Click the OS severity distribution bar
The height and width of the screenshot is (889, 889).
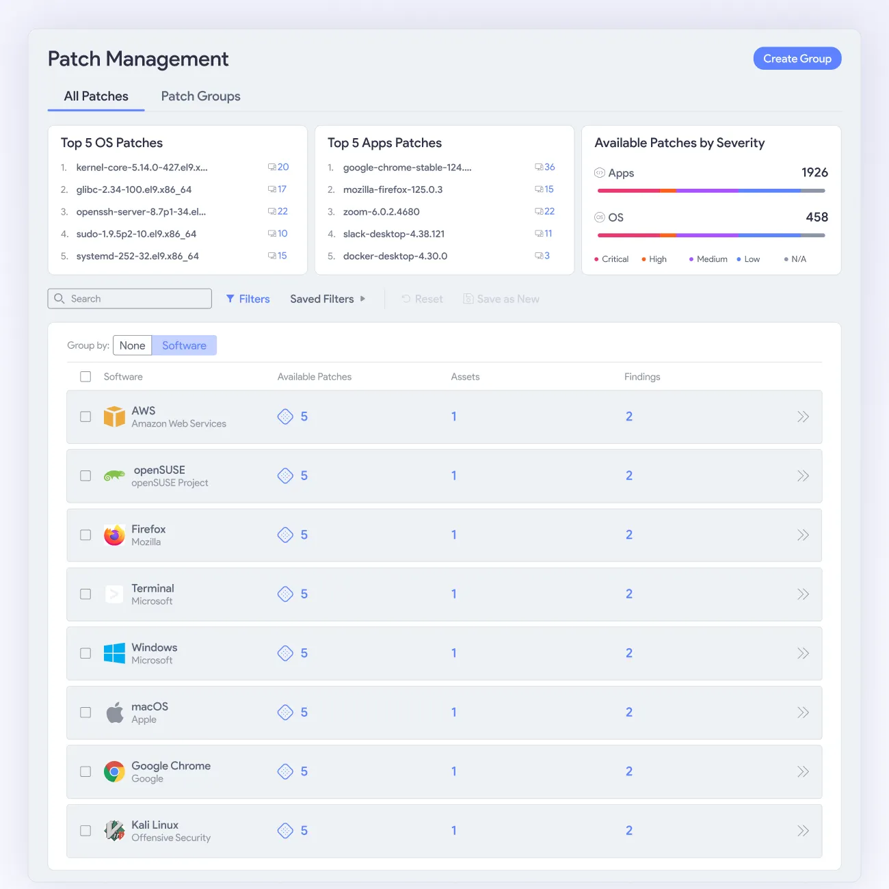(x=711, y=235)
